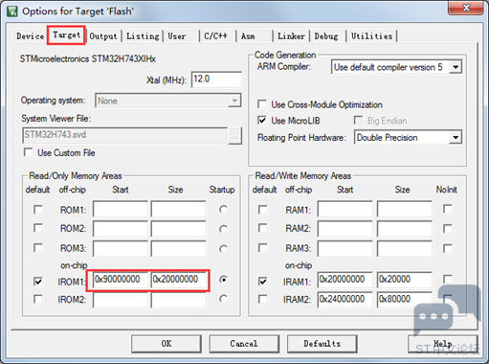Click the ROM1 Start field
Viewport: 489px width, 364px height.
click(x=121, y=209)
